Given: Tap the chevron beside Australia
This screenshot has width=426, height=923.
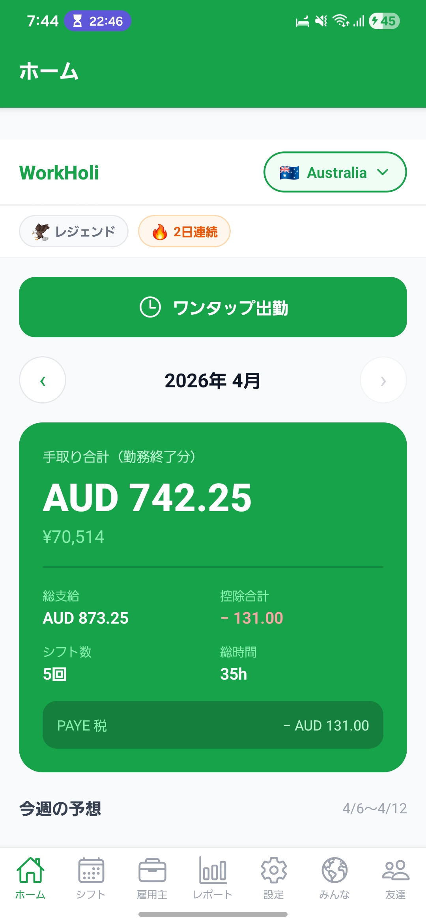Looking at the screenshot, I should pos(383,172).
